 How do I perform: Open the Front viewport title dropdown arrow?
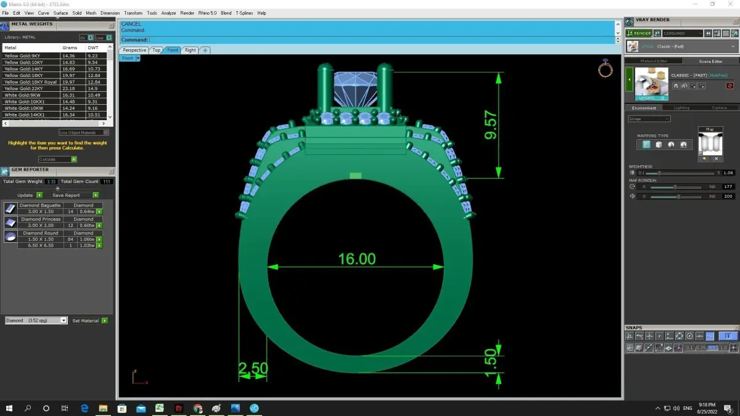pos(138,58)
